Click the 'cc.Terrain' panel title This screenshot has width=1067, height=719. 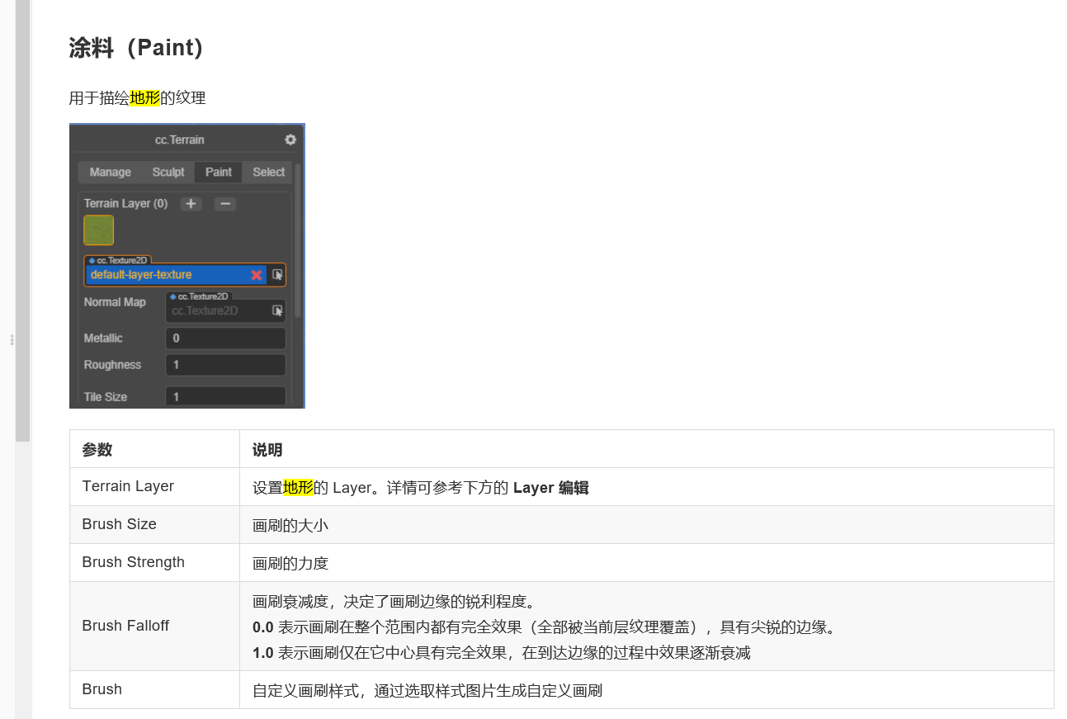point(179,140)
